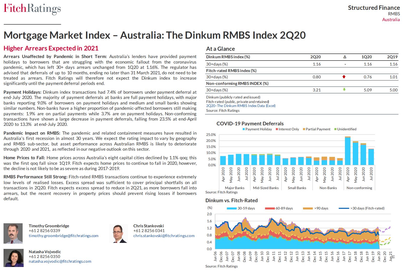
Task: Click the bold 'Payment Holidays:' paragraph lead
Action: coord(22,92)
